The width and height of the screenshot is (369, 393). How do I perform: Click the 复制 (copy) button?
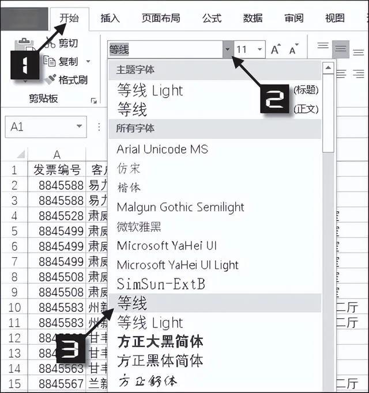[x=61, y=62]
